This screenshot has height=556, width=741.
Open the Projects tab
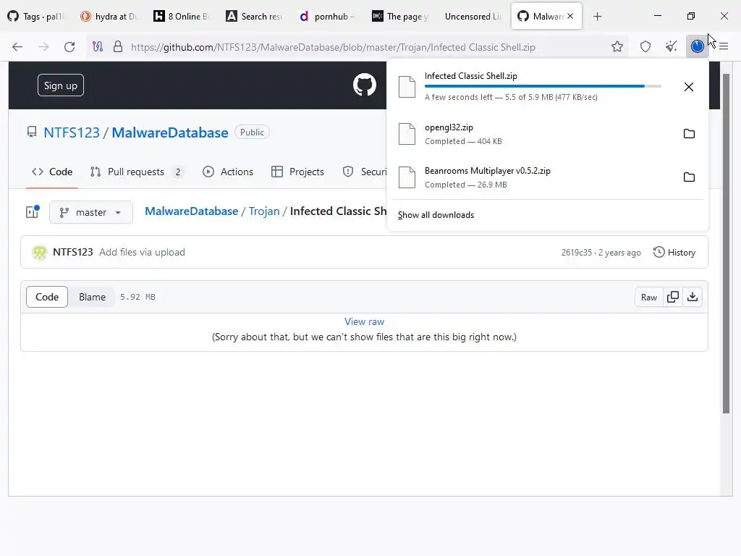(x=297, y=172)
